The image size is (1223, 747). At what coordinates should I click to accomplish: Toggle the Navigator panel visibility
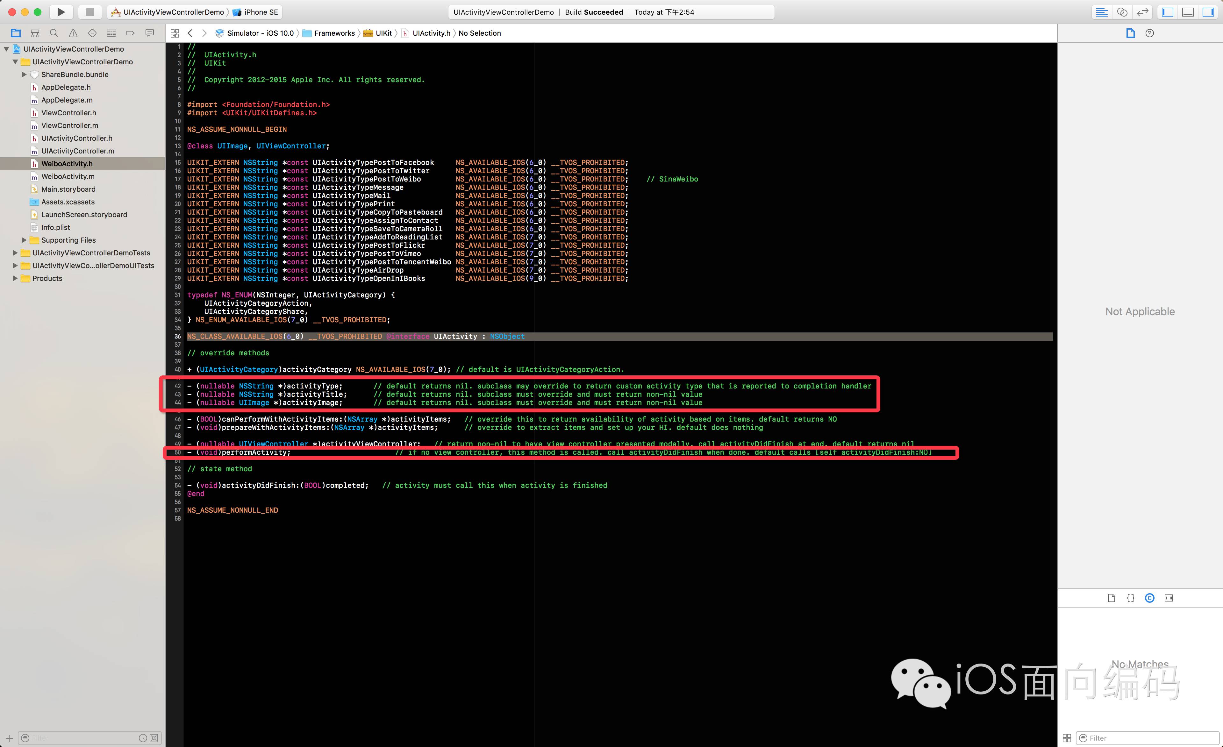coord(1167,12)
